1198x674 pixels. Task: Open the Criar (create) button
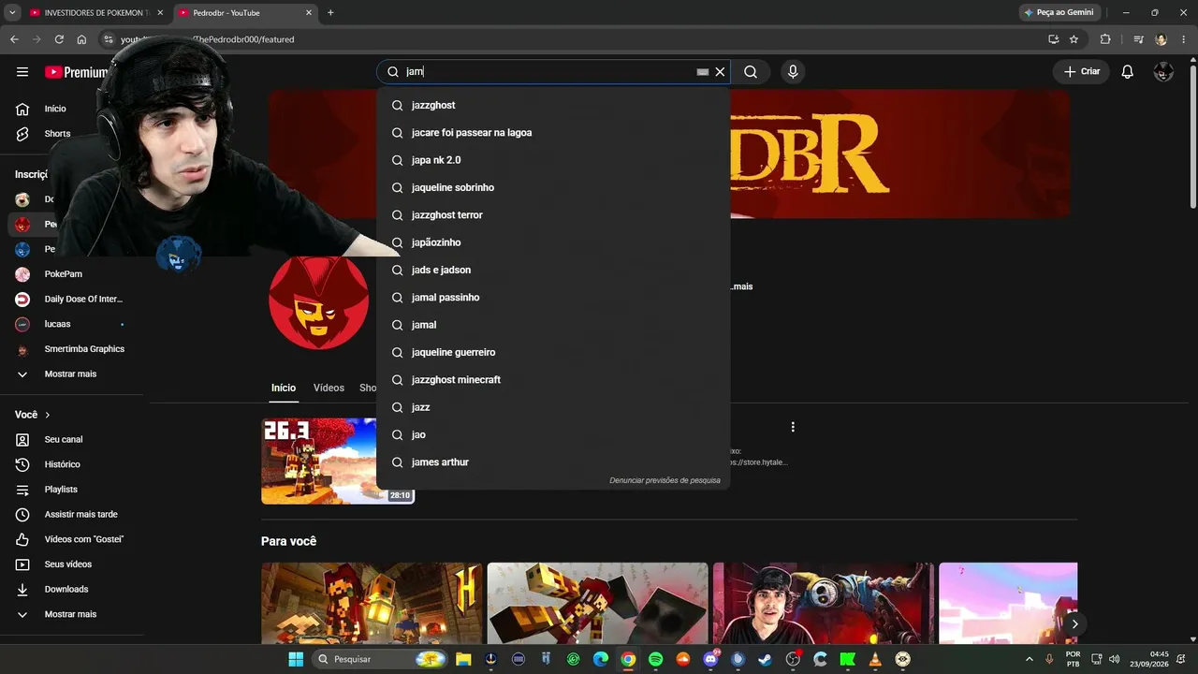click(x=1081, y=72)
